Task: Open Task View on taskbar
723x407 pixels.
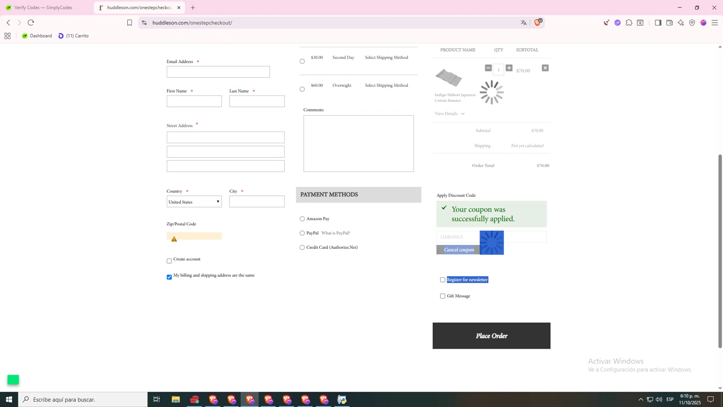Action: tap(157, 399)
